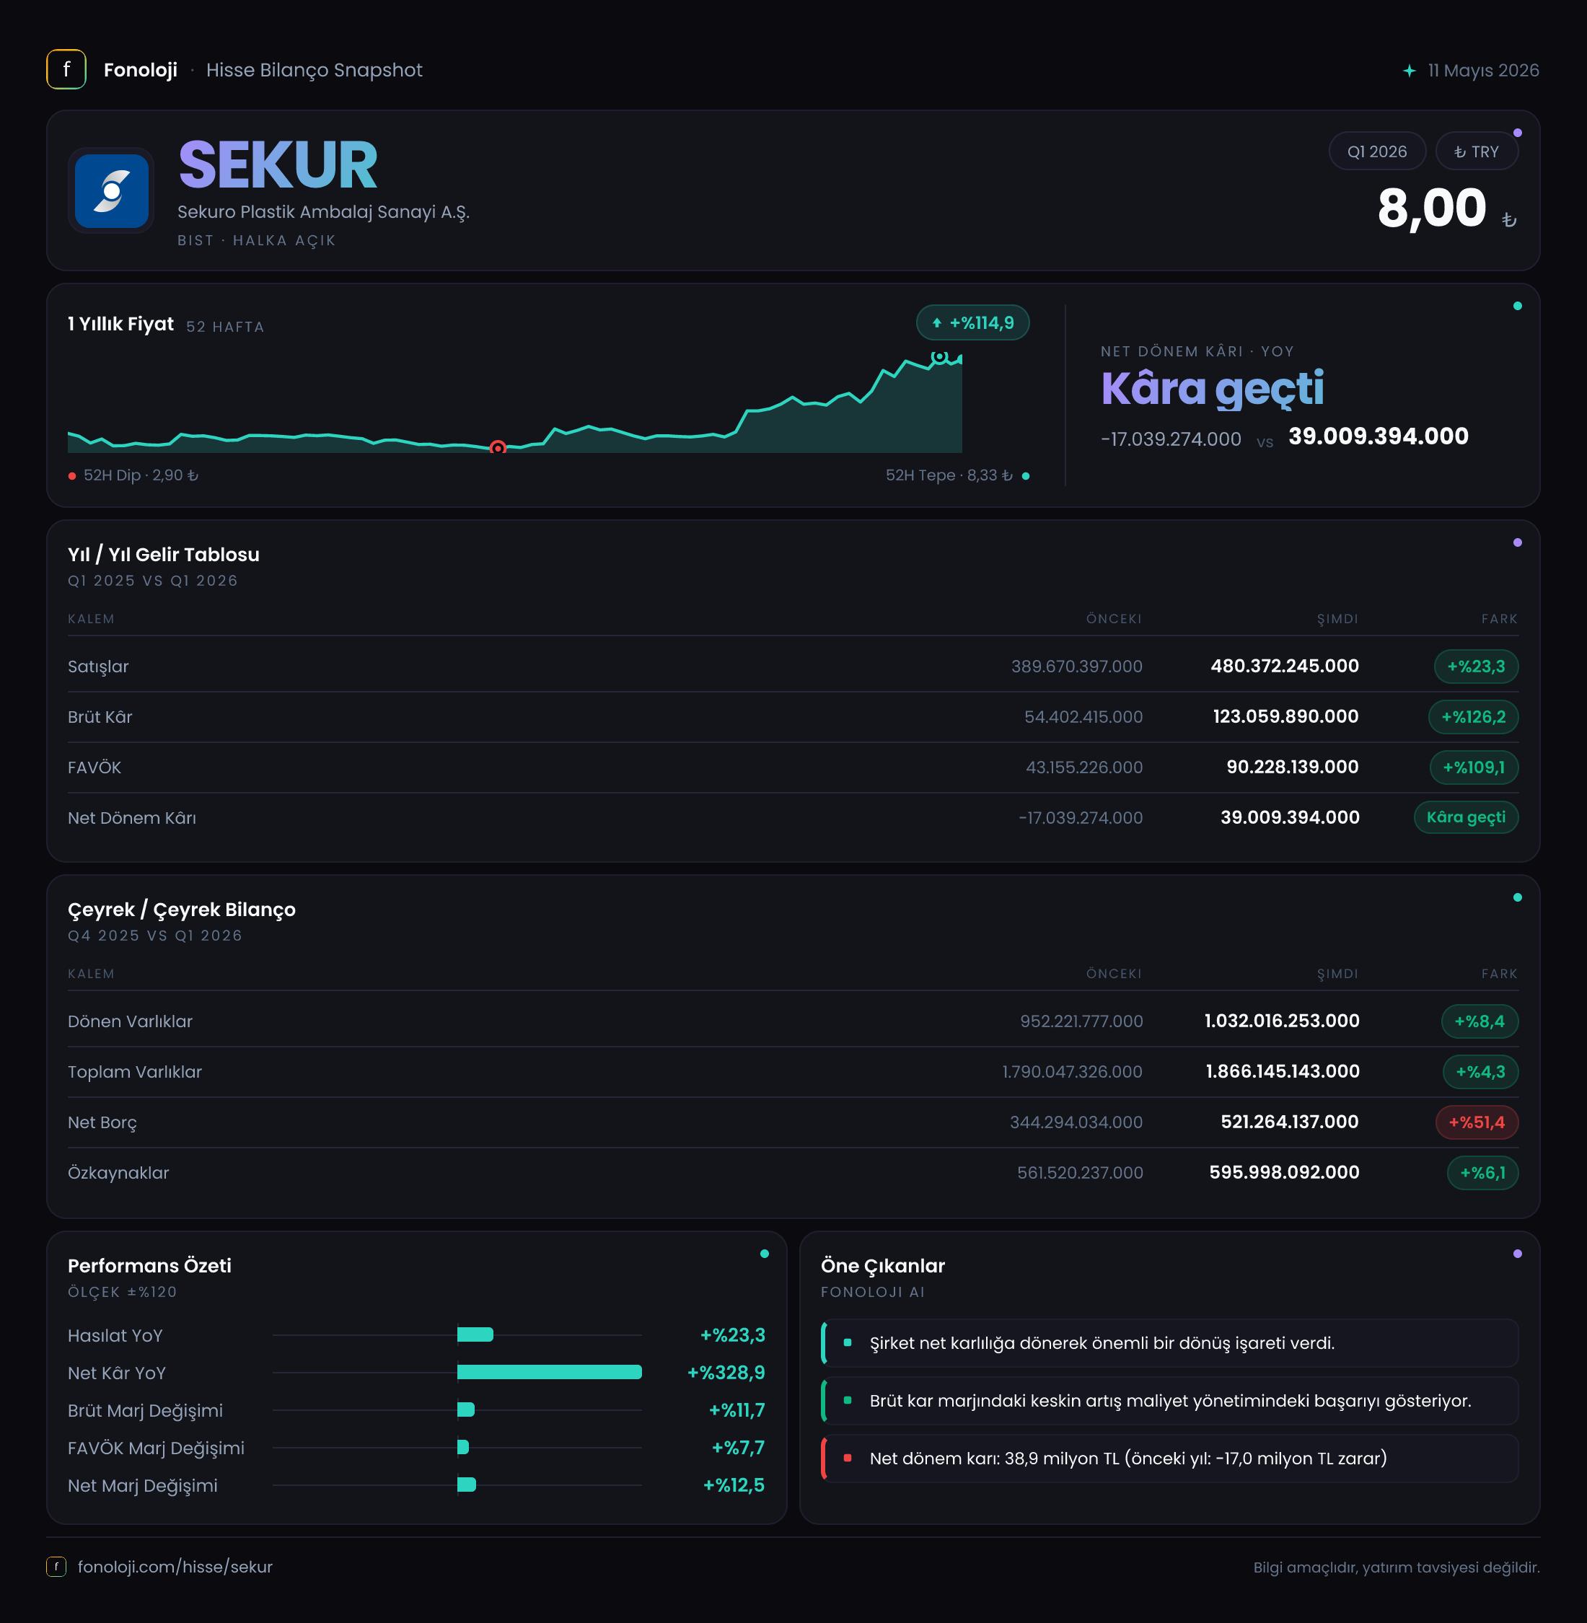The image size is (1587, 1623).
Task: Click the red dot beside 52H Dip label
Action: pyautogui.click(x=73, y=476)
